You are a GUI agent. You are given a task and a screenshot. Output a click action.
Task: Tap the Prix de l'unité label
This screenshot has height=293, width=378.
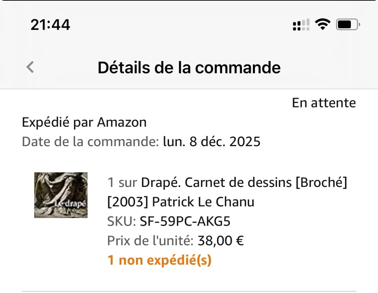pos(150,241)
